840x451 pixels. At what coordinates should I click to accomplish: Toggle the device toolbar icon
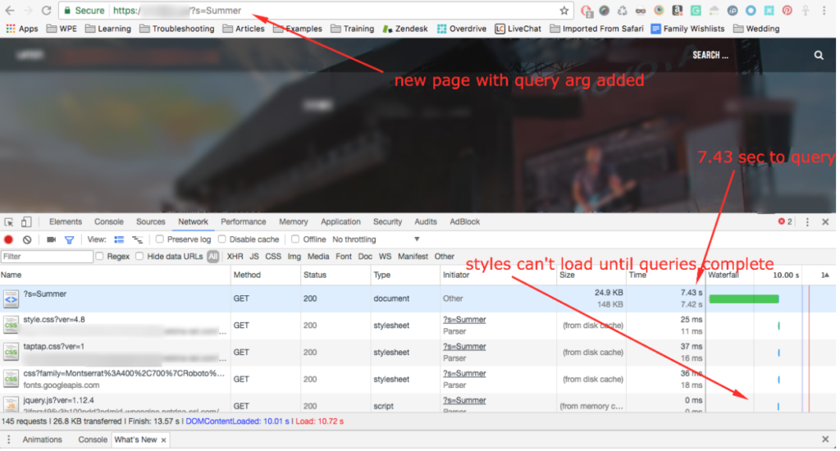pos(26,221)
